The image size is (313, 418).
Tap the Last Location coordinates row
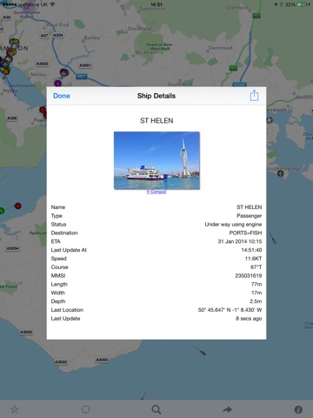pos(156,310)
